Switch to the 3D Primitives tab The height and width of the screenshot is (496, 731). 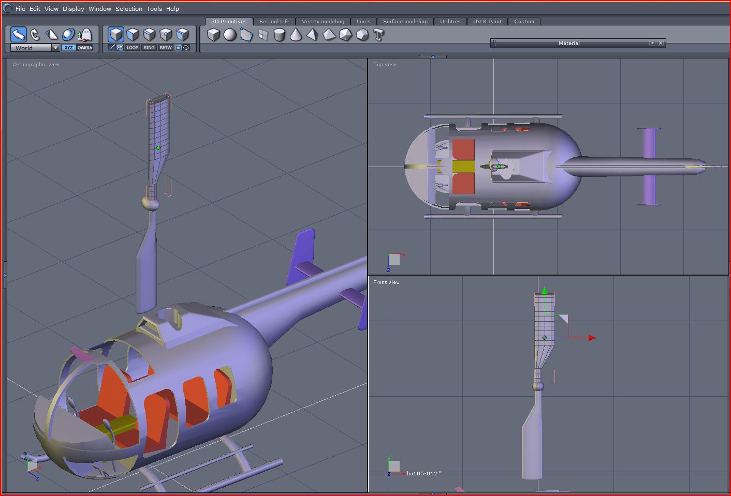229,21
